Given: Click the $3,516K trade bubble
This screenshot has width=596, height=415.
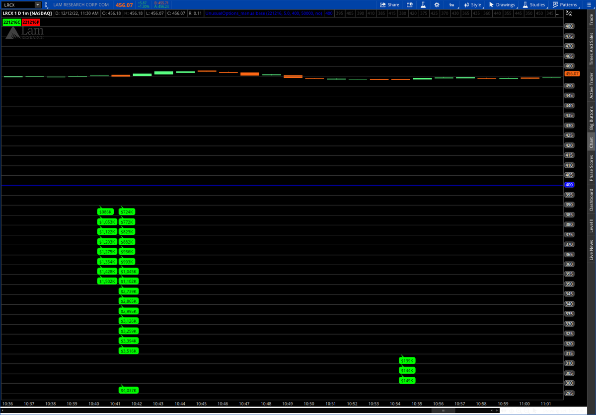Looking at the screenshot, I should tap(129, 351).
